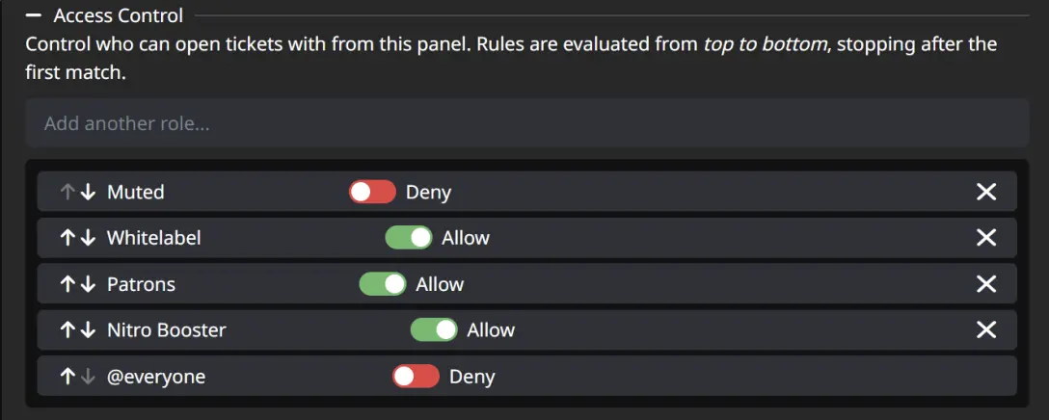Toggle Nitro Booster access switch

pos(434,330)
